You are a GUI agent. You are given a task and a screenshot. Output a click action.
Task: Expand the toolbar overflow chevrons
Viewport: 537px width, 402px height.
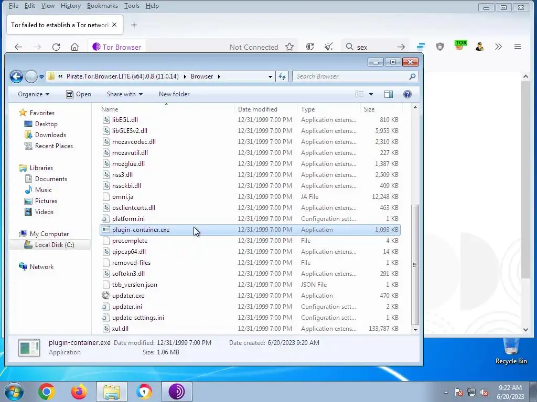(498, 47)
